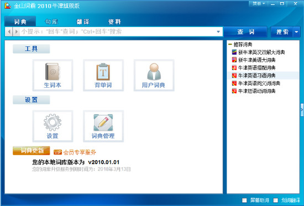Open the 用户词典 user dictionary
Image resolution: width=304 pixels, height=206 pixels.
pos(154,75)
